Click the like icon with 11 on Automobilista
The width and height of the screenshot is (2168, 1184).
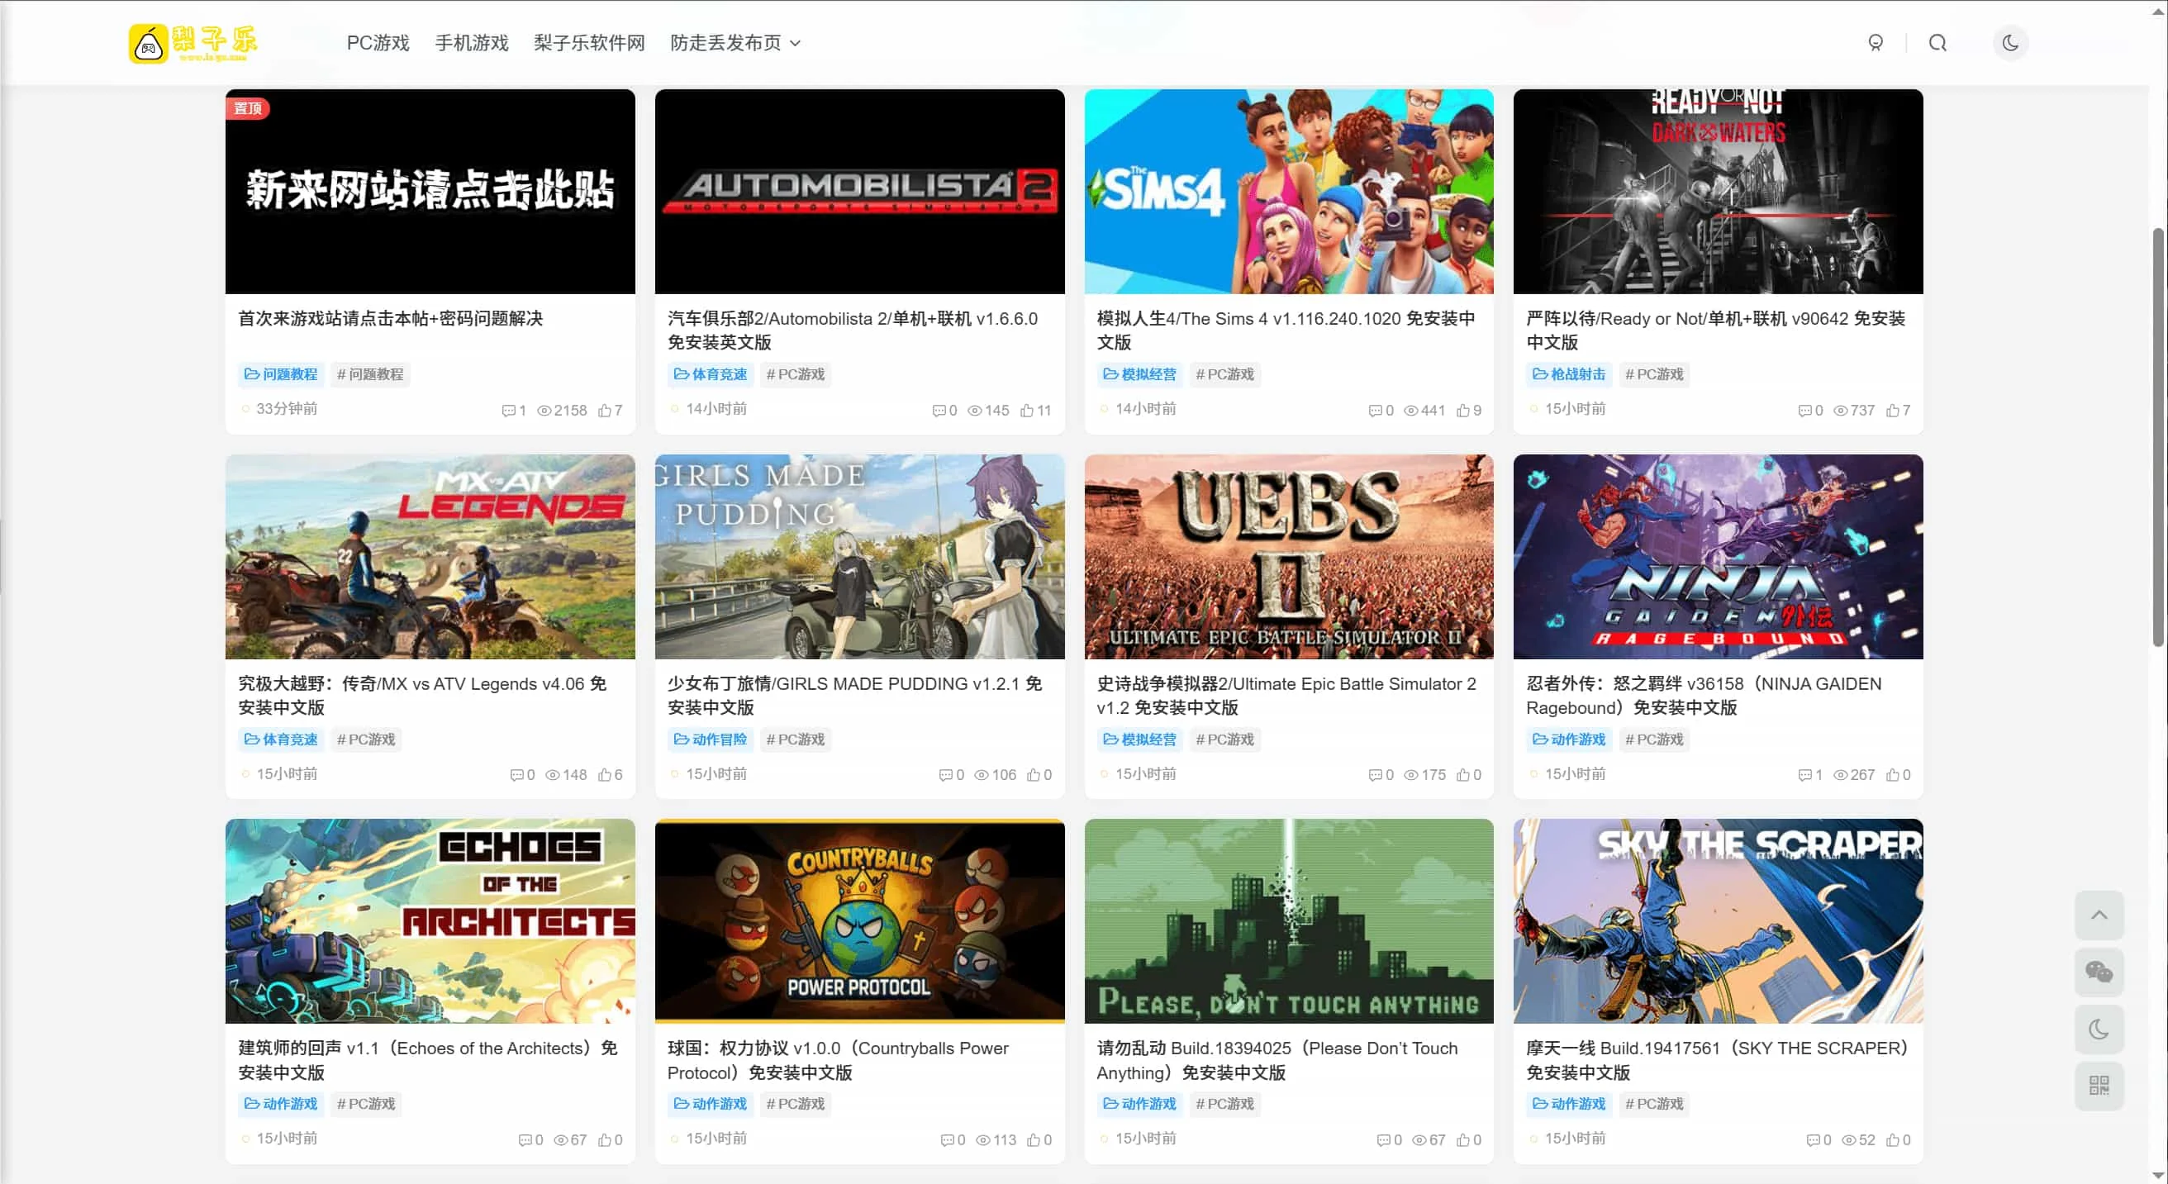(x=1027, y=411)
